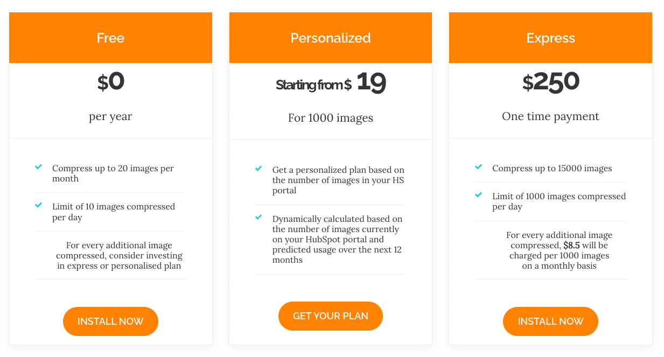The image size is (664, 357).
Task: Select the Personalized plan header
Action: [x=331, y=38]
